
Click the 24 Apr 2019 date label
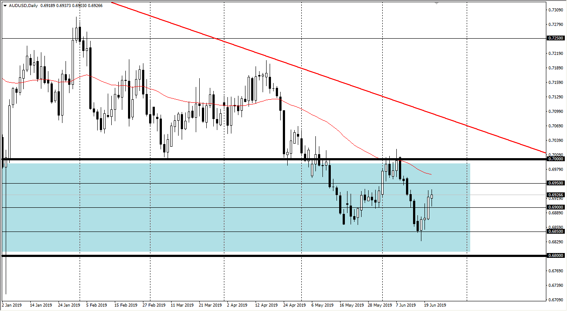point(294,305)
